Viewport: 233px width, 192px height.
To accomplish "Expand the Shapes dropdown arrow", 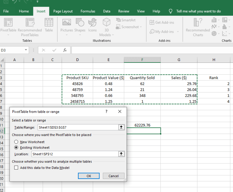I will click(80, 35).
